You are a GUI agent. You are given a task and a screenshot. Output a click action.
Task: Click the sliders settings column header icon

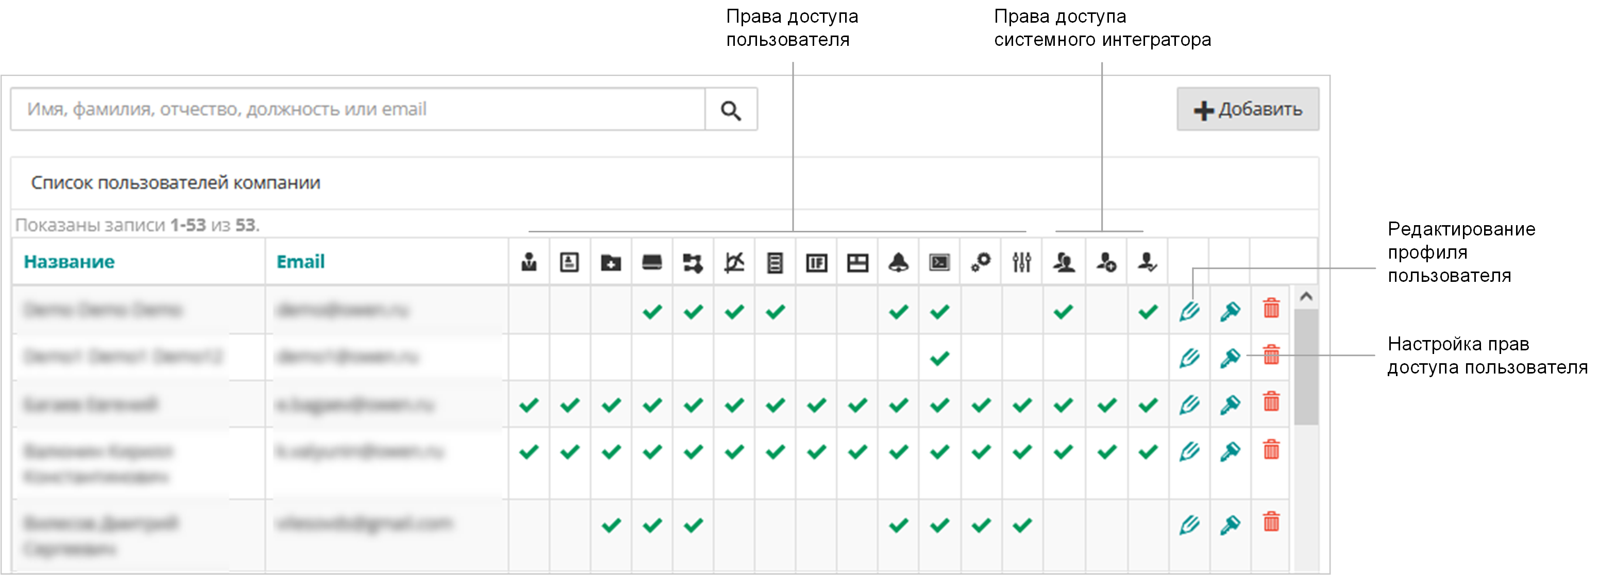[1022, 263]
